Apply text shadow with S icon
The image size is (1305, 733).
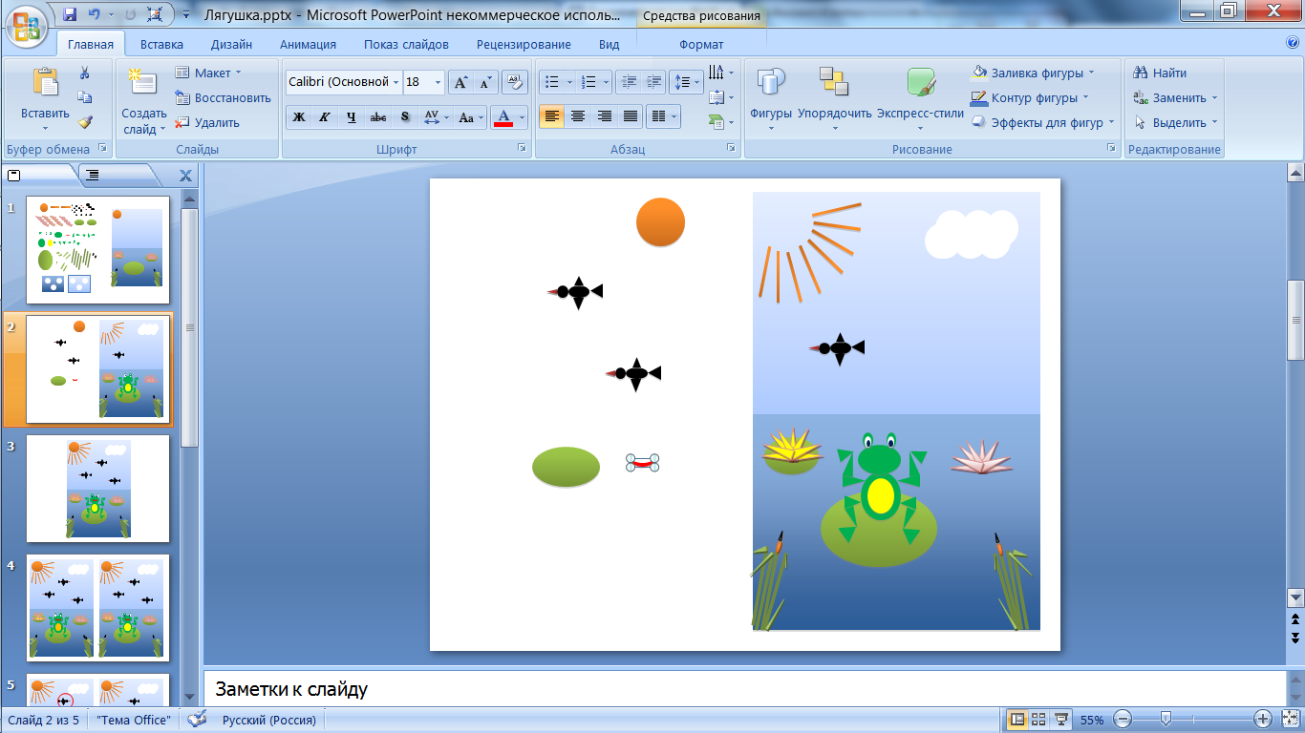click(x=405, y=117)
